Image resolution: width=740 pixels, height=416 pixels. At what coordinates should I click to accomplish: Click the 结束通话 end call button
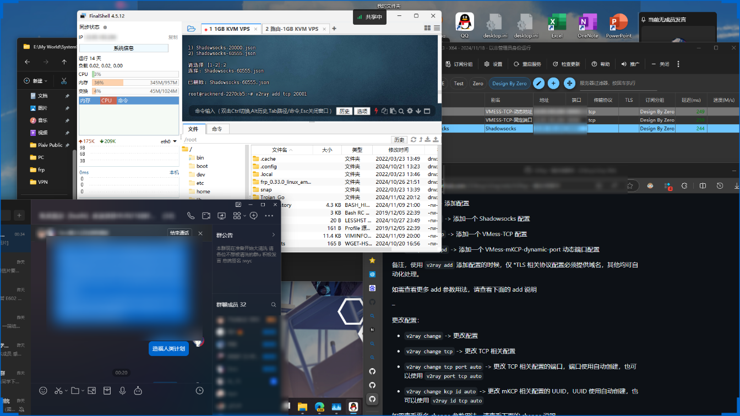181,233
